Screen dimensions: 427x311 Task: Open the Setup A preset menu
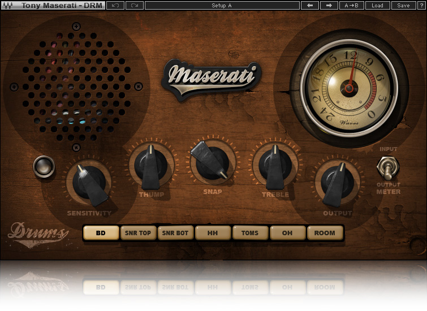point(221,5)
